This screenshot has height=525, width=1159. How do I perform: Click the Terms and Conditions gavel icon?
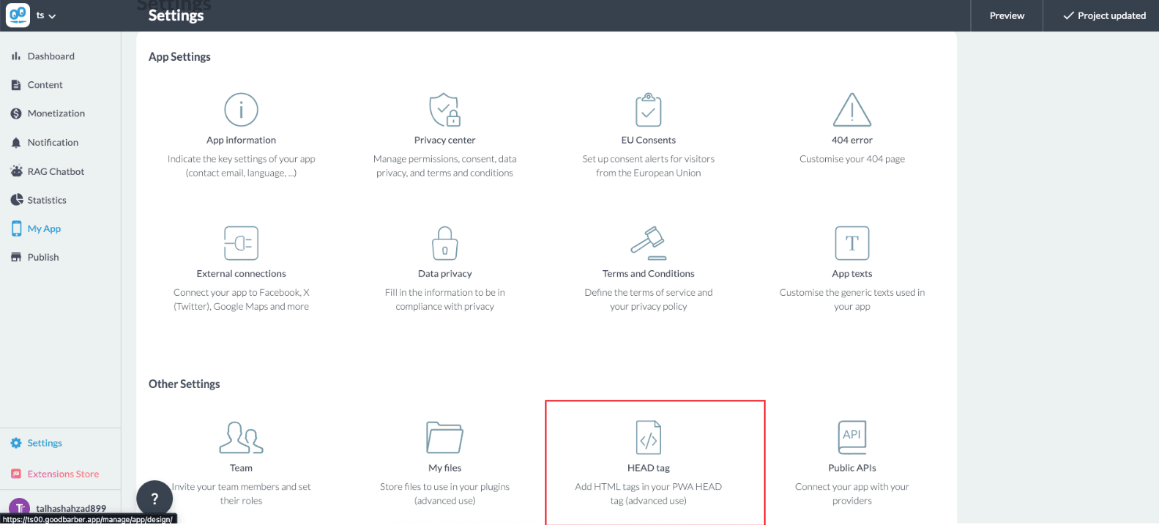648,243
